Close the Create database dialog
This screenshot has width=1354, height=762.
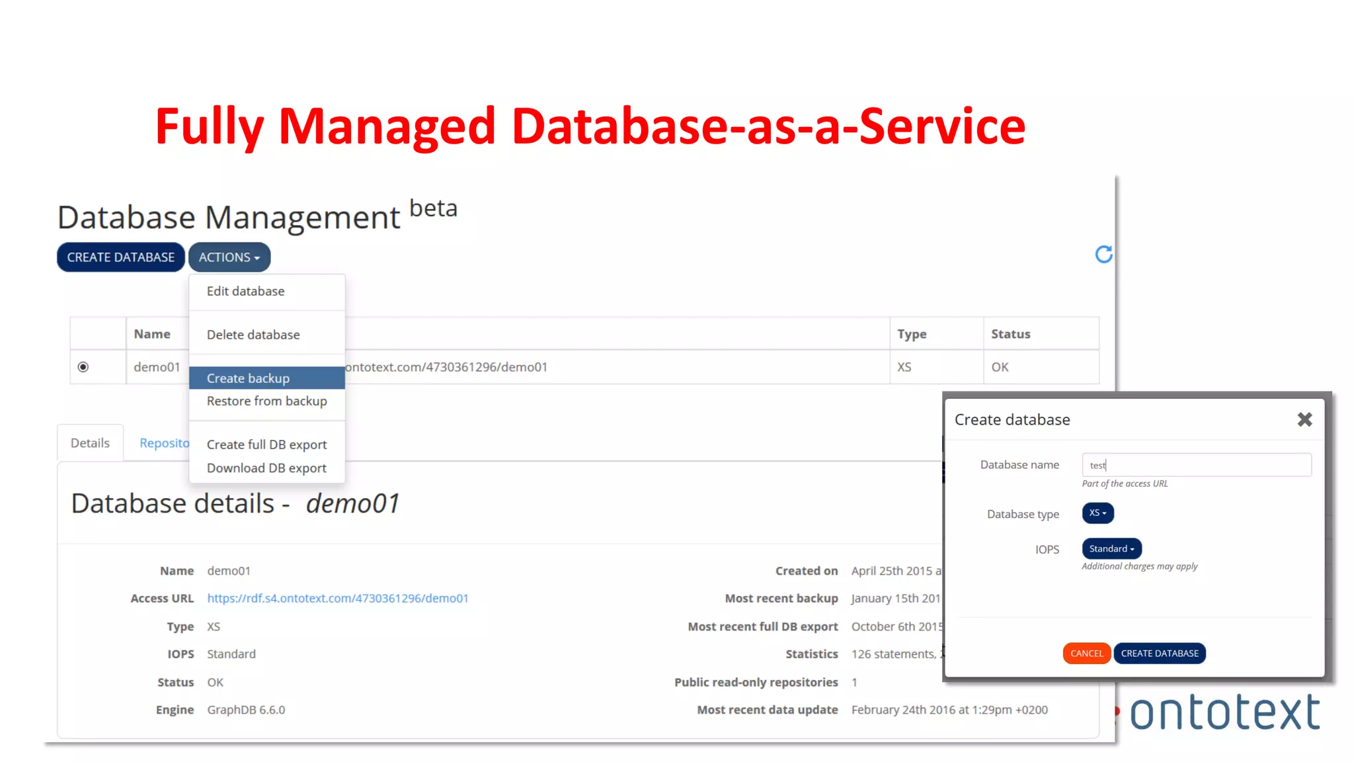1304,419
